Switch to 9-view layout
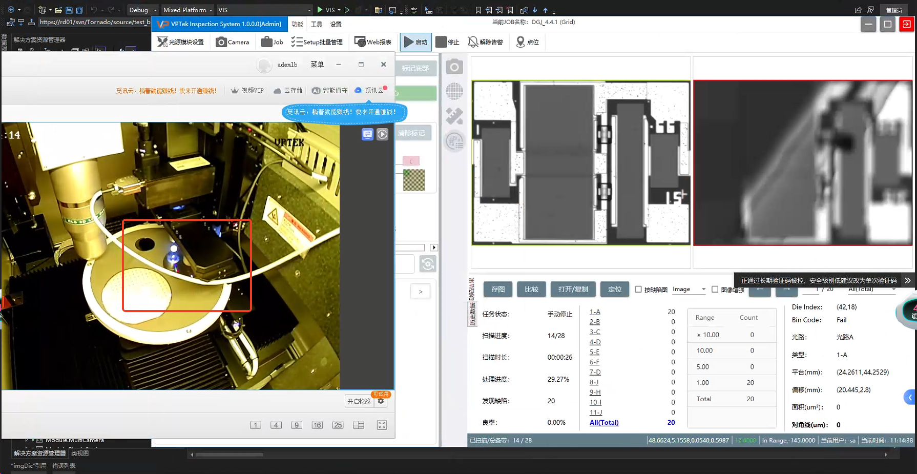This screenshot has height=474, width=917. tap(297, 425)
